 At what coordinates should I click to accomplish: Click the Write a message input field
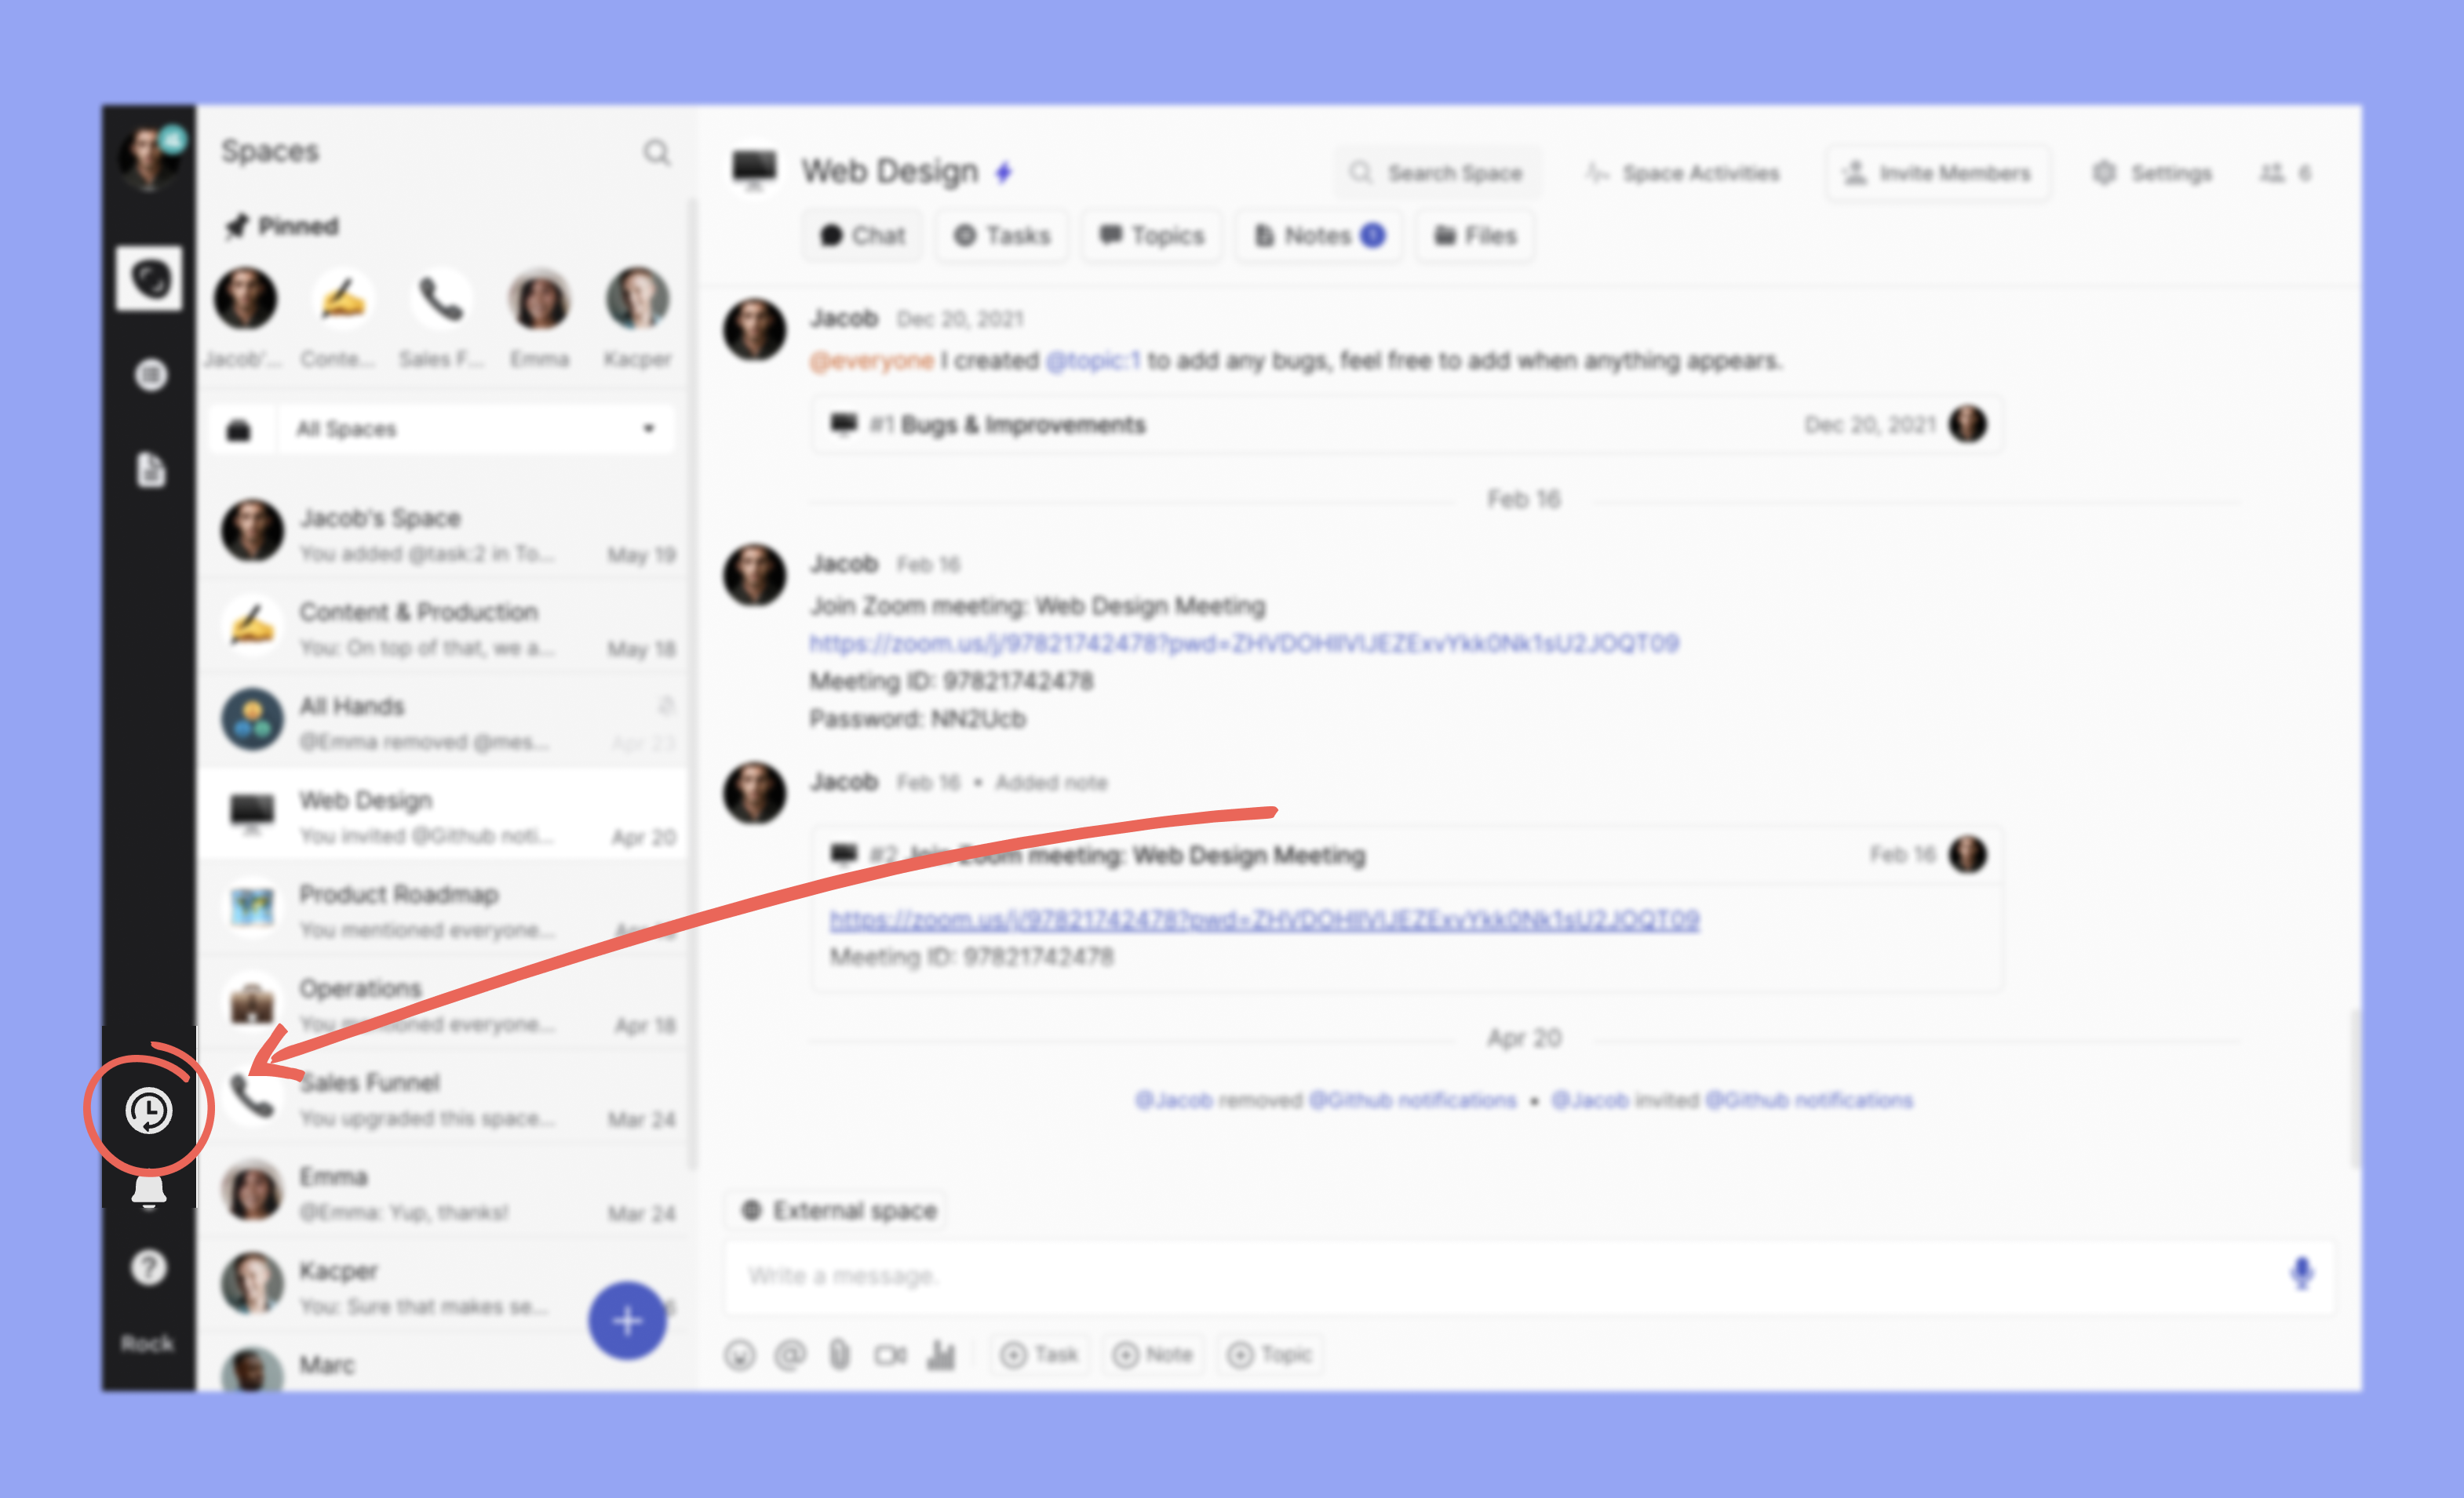click(1500, 1276)
